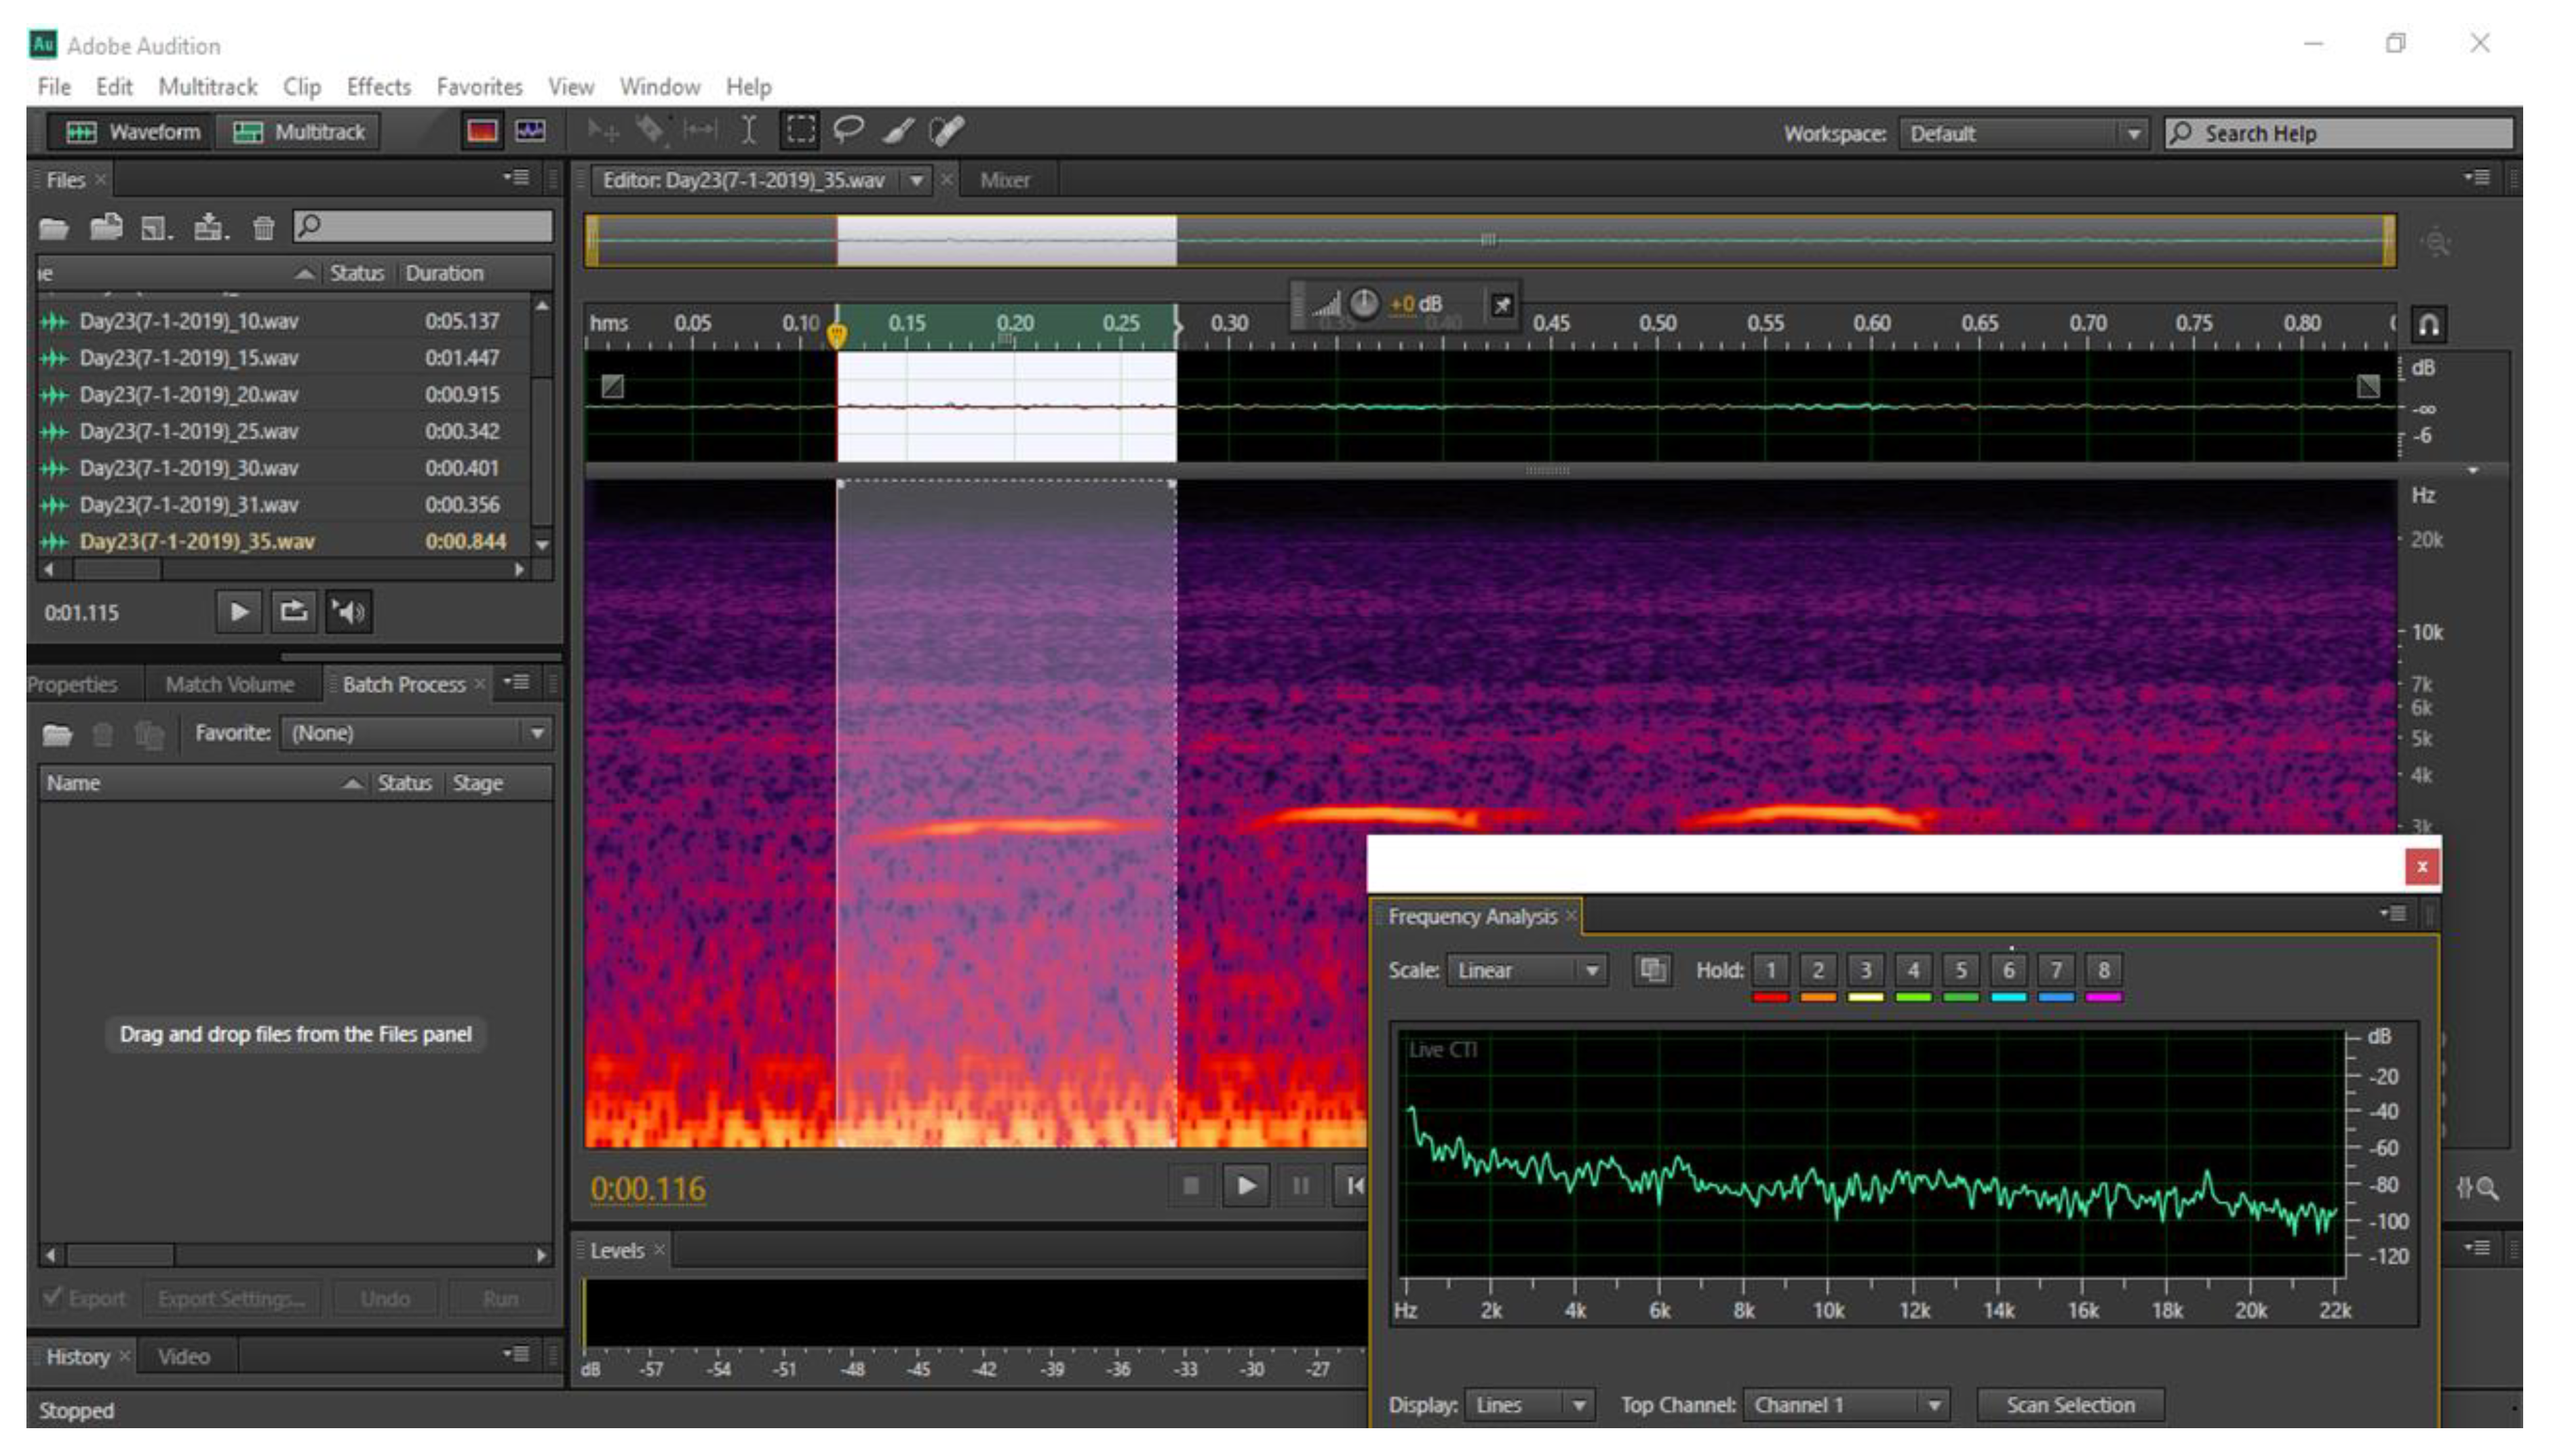Open the Effects menu
Image resolution: width=2553 pixels, height=1456 pixels.
tap(378, 87)
